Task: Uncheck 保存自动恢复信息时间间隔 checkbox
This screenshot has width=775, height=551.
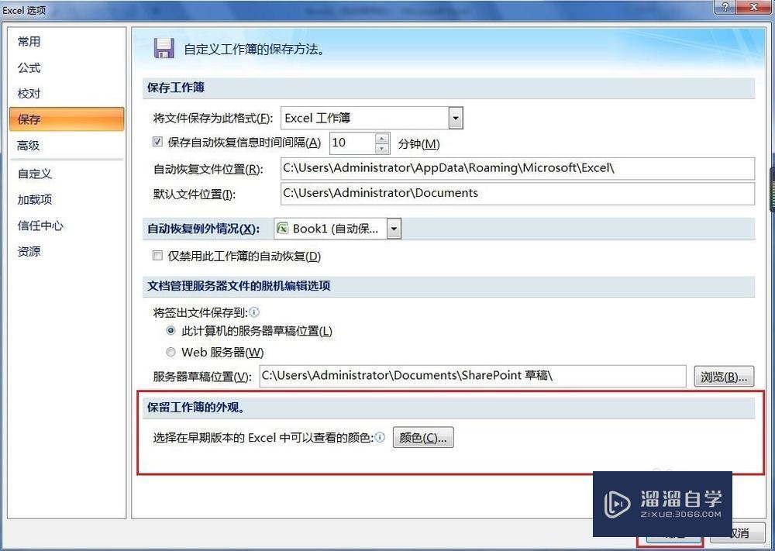Action: [157, 142]
